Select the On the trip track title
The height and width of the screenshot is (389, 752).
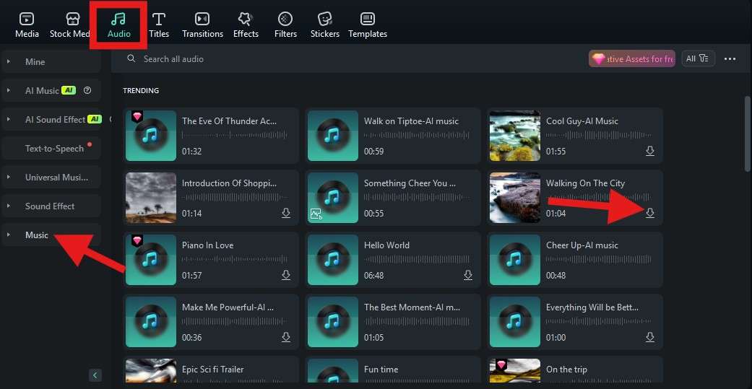coord(566,370)
